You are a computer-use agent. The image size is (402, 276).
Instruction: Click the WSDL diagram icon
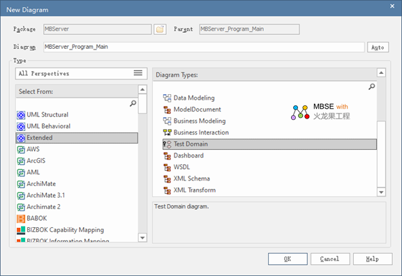pyautogui.click(x=167, y=167)
